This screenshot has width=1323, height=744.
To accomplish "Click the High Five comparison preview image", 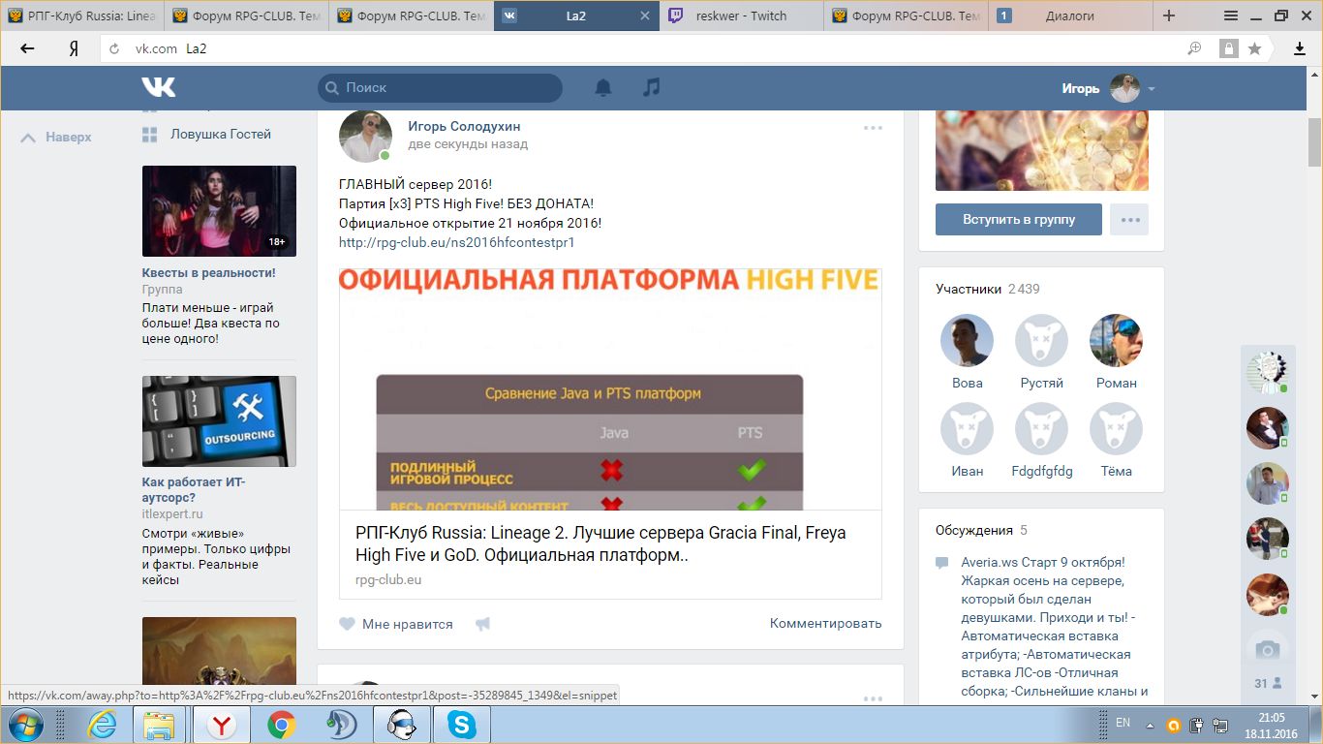I will click(x=610, y=388).
